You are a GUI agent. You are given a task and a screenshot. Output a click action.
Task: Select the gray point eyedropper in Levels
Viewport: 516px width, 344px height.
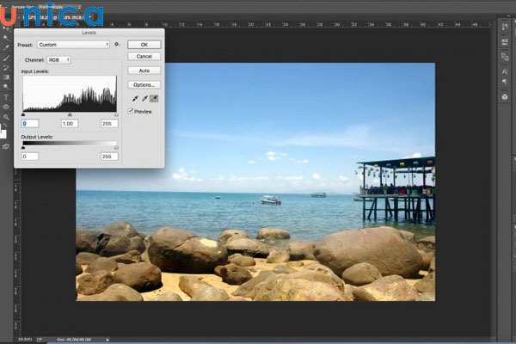tap(144, 99)
